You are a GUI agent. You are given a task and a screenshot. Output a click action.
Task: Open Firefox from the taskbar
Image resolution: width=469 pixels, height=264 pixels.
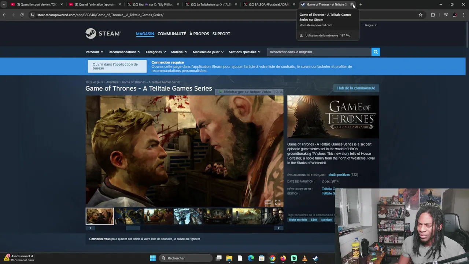point(283,258)
